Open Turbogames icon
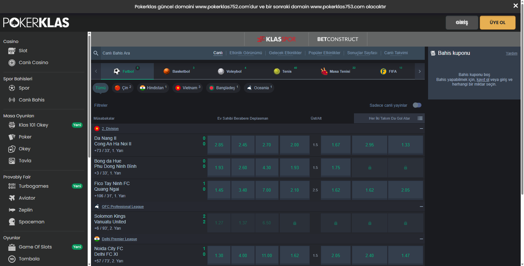 12,186
